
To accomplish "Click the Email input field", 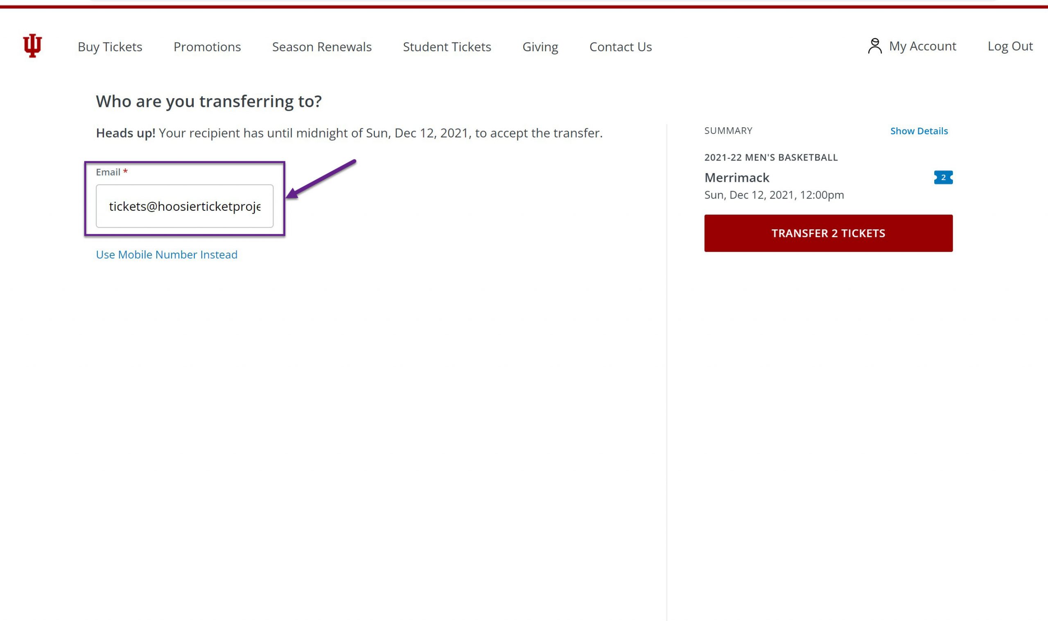I will click(185, 206).
